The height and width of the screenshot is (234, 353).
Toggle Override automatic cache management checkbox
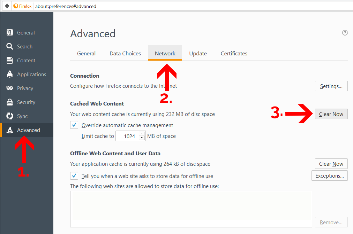pos(74,125)
